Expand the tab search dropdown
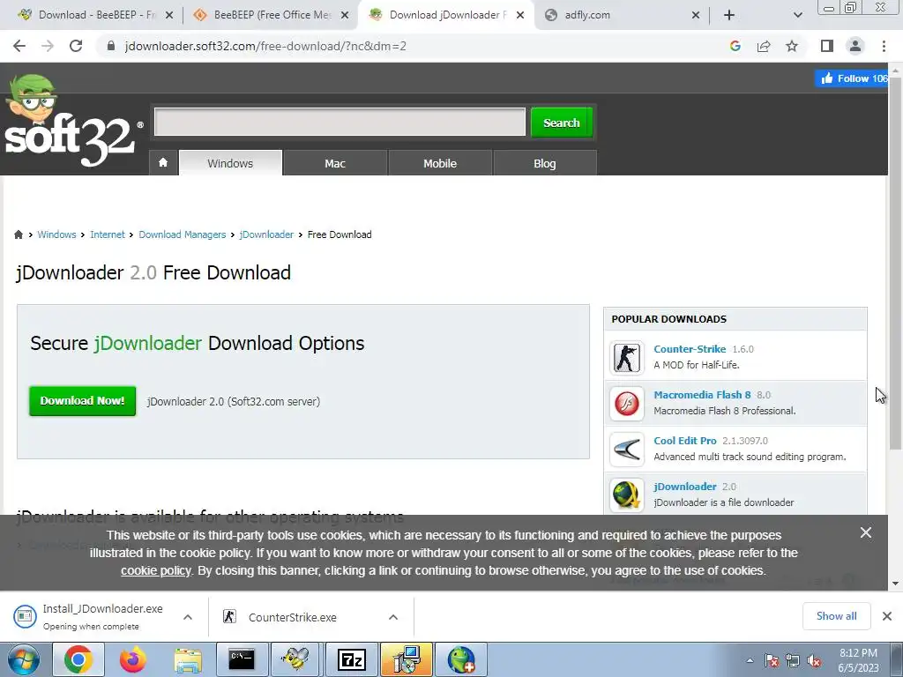This screenshot has width=903, height=677. click(797, 15)
